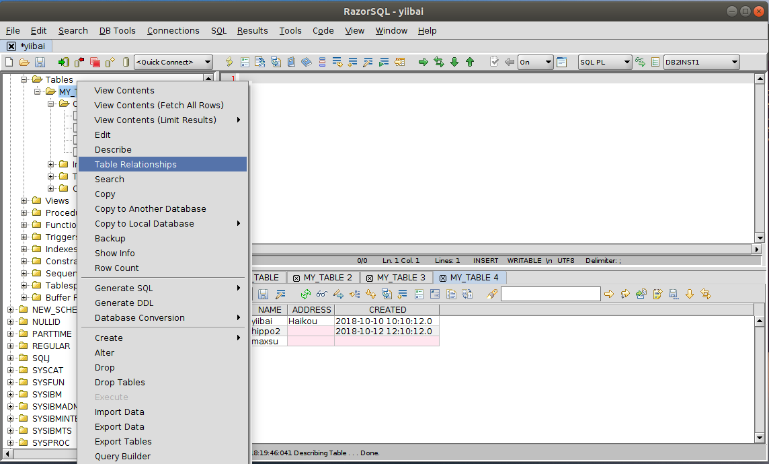Expand the SYSCAT schema tree node

11,371
